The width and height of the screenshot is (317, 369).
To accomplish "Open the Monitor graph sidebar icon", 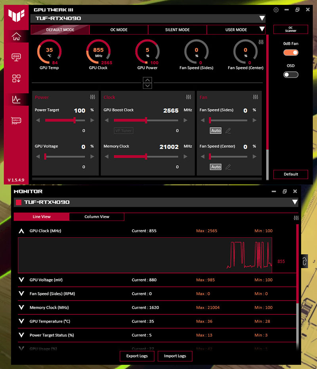I will [16, 99].
